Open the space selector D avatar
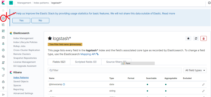 coord(11,3)
